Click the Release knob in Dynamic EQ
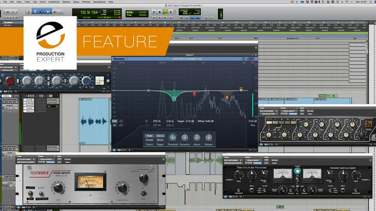This screenshot has width=376, height=211. (x=209, y=137)
